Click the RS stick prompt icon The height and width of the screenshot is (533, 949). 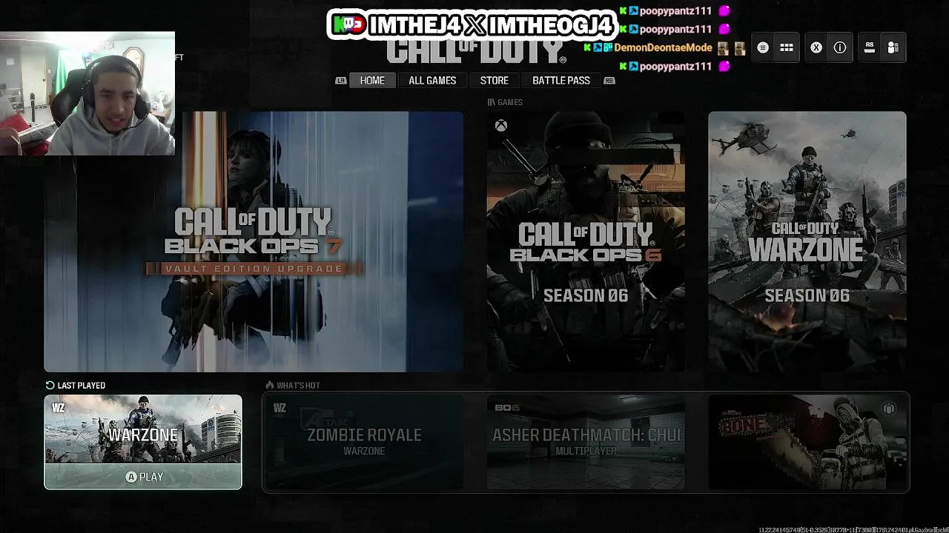tap(870, 47)
